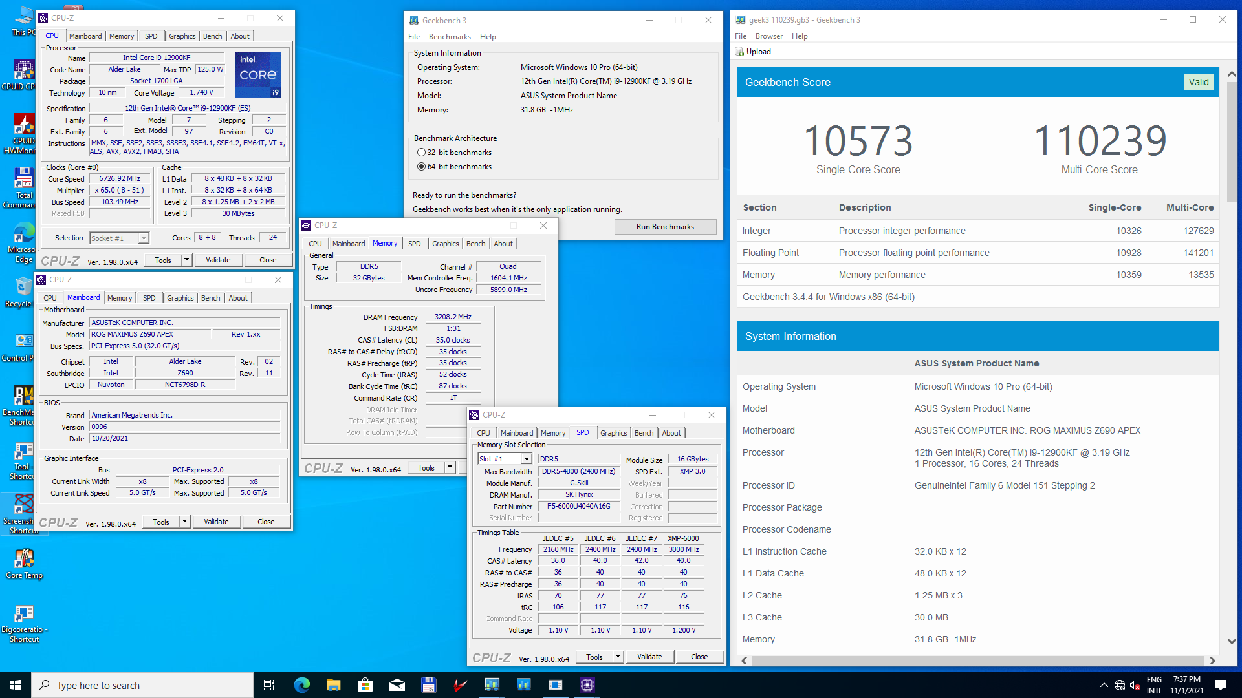
Task: Click Close in CPU-Z SPD window
Action: [699, 657]
